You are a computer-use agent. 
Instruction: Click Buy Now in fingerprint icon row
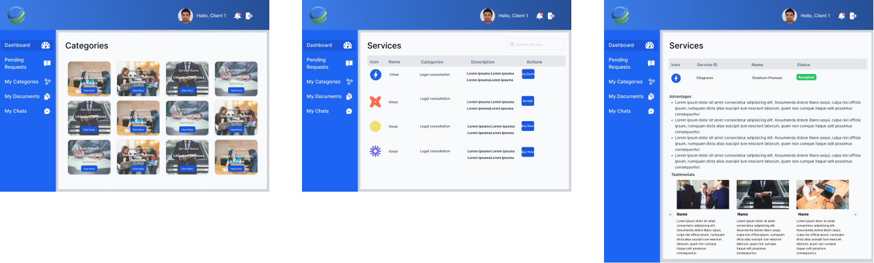click(x=528, y=126)
